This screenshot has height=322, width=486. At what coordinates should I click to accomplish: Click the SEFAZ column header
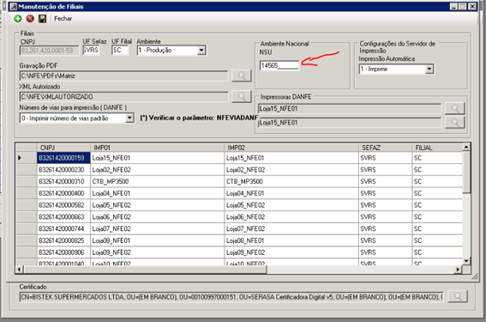(x=385, y=148)
